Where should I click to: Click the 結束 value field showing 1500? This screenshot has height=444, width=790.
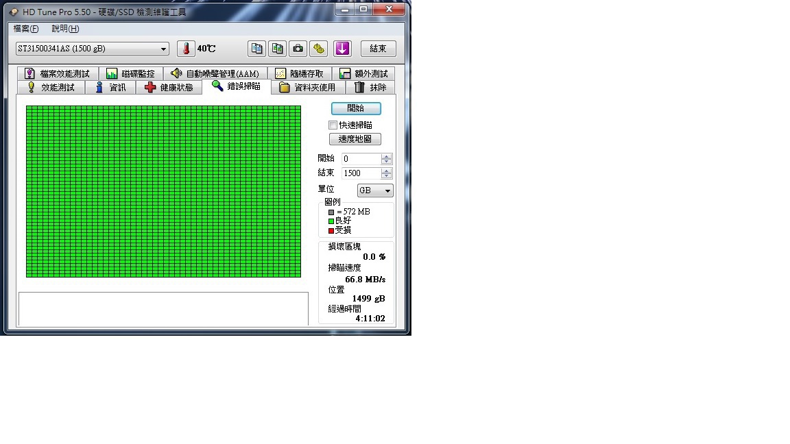tap(361, 173)
